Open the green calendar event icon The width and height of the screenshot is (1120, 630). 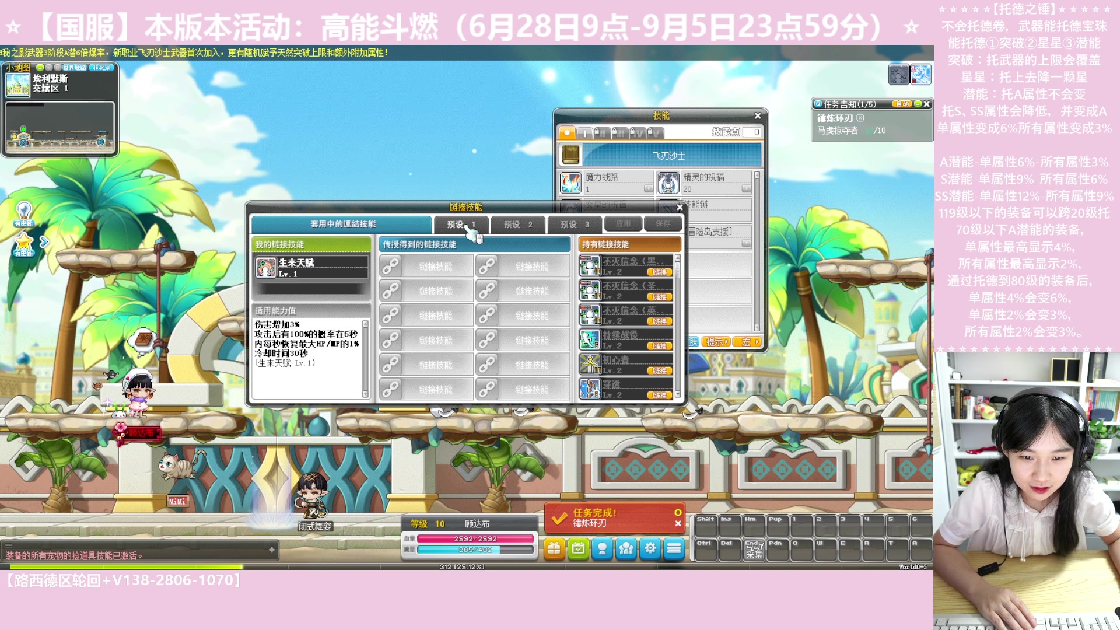tap(578, 548)
